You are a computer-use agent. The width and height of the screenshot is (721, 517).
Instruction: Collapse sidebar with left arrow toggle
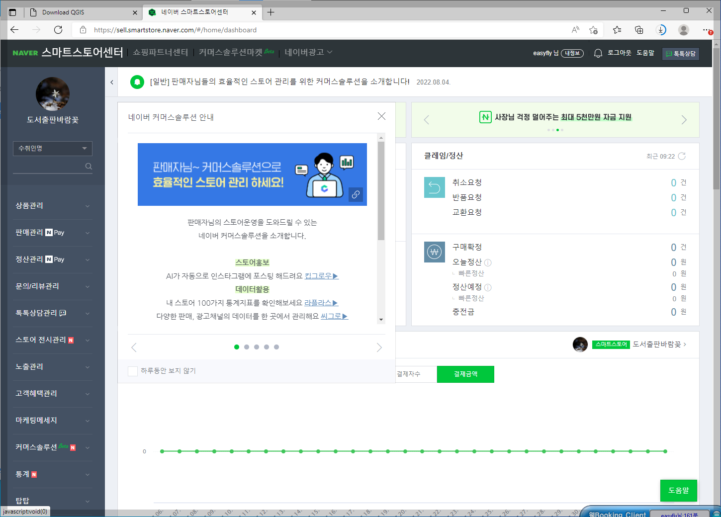click(x=112, y=82)
